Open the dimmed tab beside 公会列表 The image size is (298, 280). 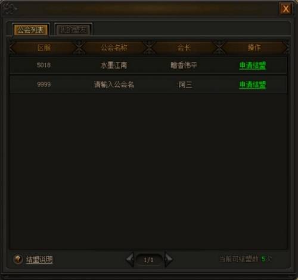73,30
